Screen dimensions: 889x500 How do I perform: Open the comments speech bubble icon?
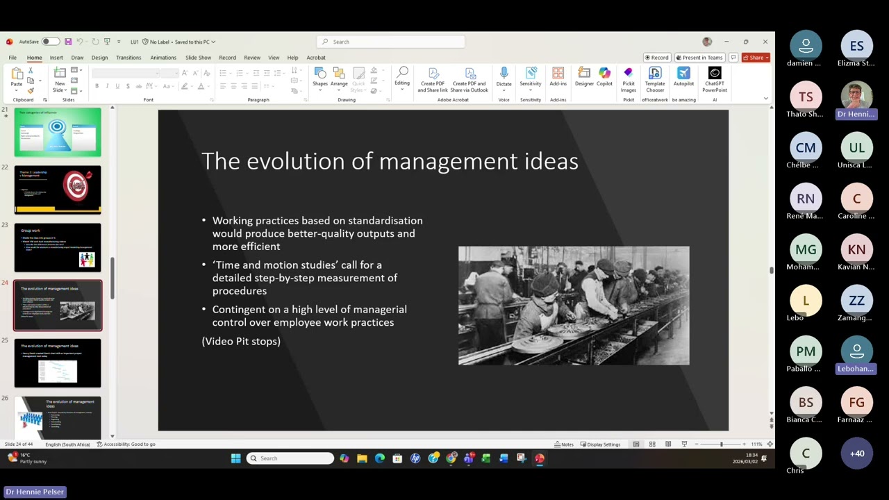(x=733, y=58)
